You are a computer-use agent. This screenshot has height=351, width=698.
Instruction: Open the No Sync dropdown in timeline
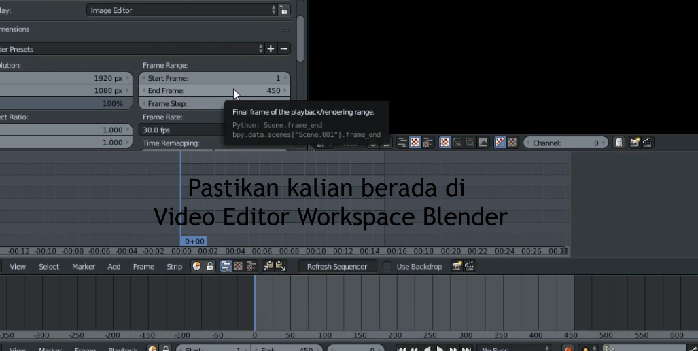[x=514, y=349]
